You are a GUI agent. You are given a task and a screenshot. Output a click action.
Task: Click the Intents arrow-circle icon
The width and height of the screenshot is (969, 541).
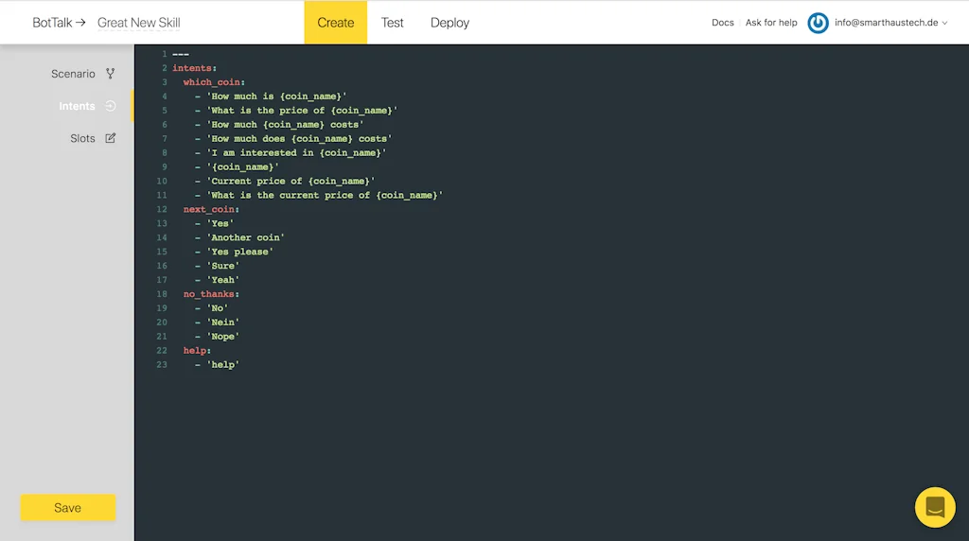click(111, 106)
